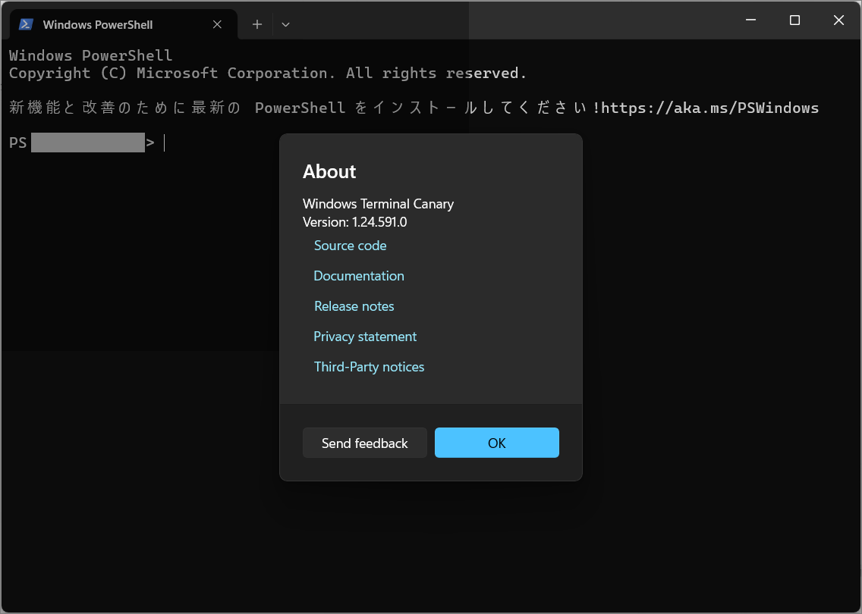Open the Documentation link

(x=359, y=276)
